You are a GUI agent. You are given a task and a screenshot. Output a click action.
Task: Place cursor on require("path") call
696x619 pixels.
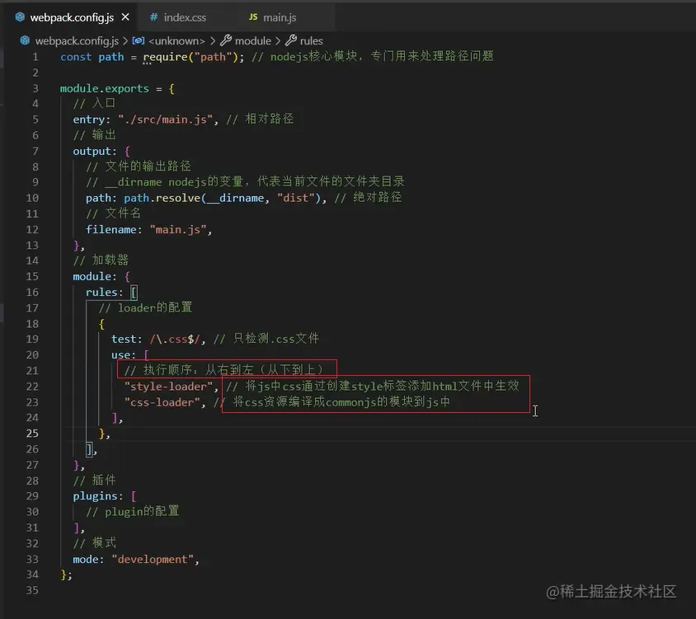pos(190,57)
